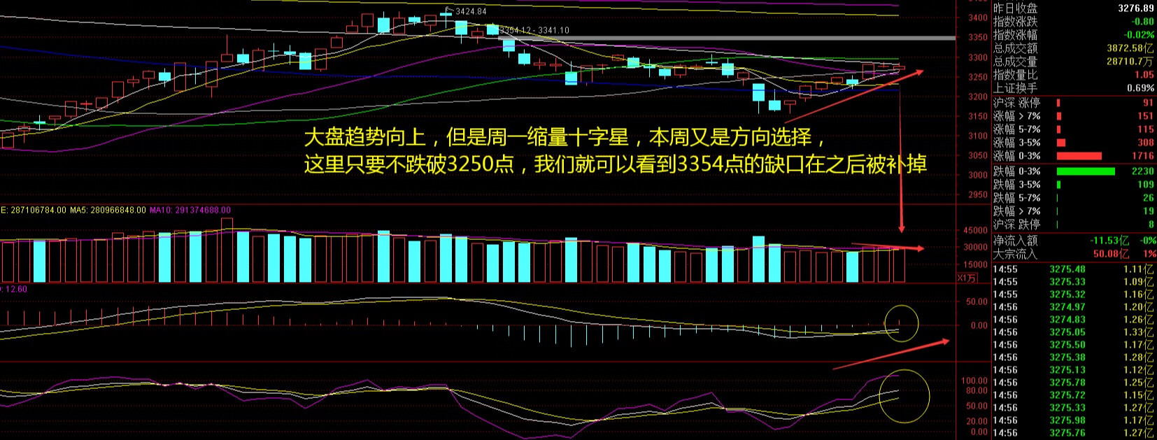Select the 45000 volume axis label
The width and height of the screenshot is (1157, 440).
point(976,231)
